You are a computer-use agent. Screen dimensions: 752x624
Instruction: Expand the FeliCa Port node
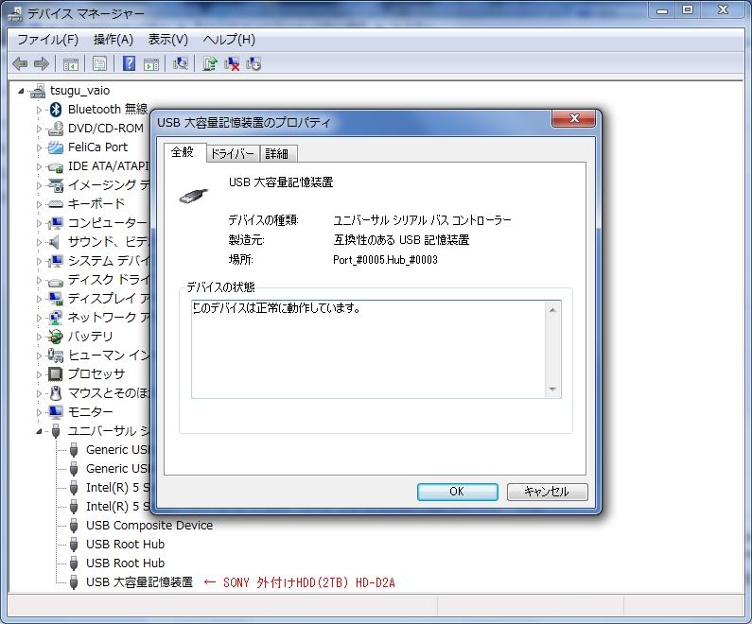(40, 147)
